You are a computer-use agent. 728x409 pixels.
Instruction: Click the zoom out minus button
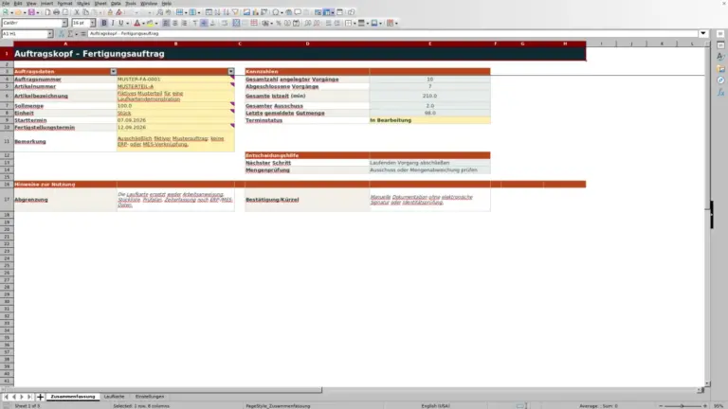click(661, 406)
